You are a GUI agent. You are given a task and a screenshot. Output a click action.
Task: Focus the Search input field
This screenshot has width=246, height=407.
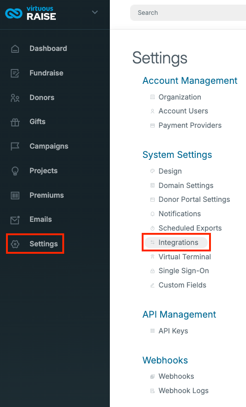pos(188,13)
